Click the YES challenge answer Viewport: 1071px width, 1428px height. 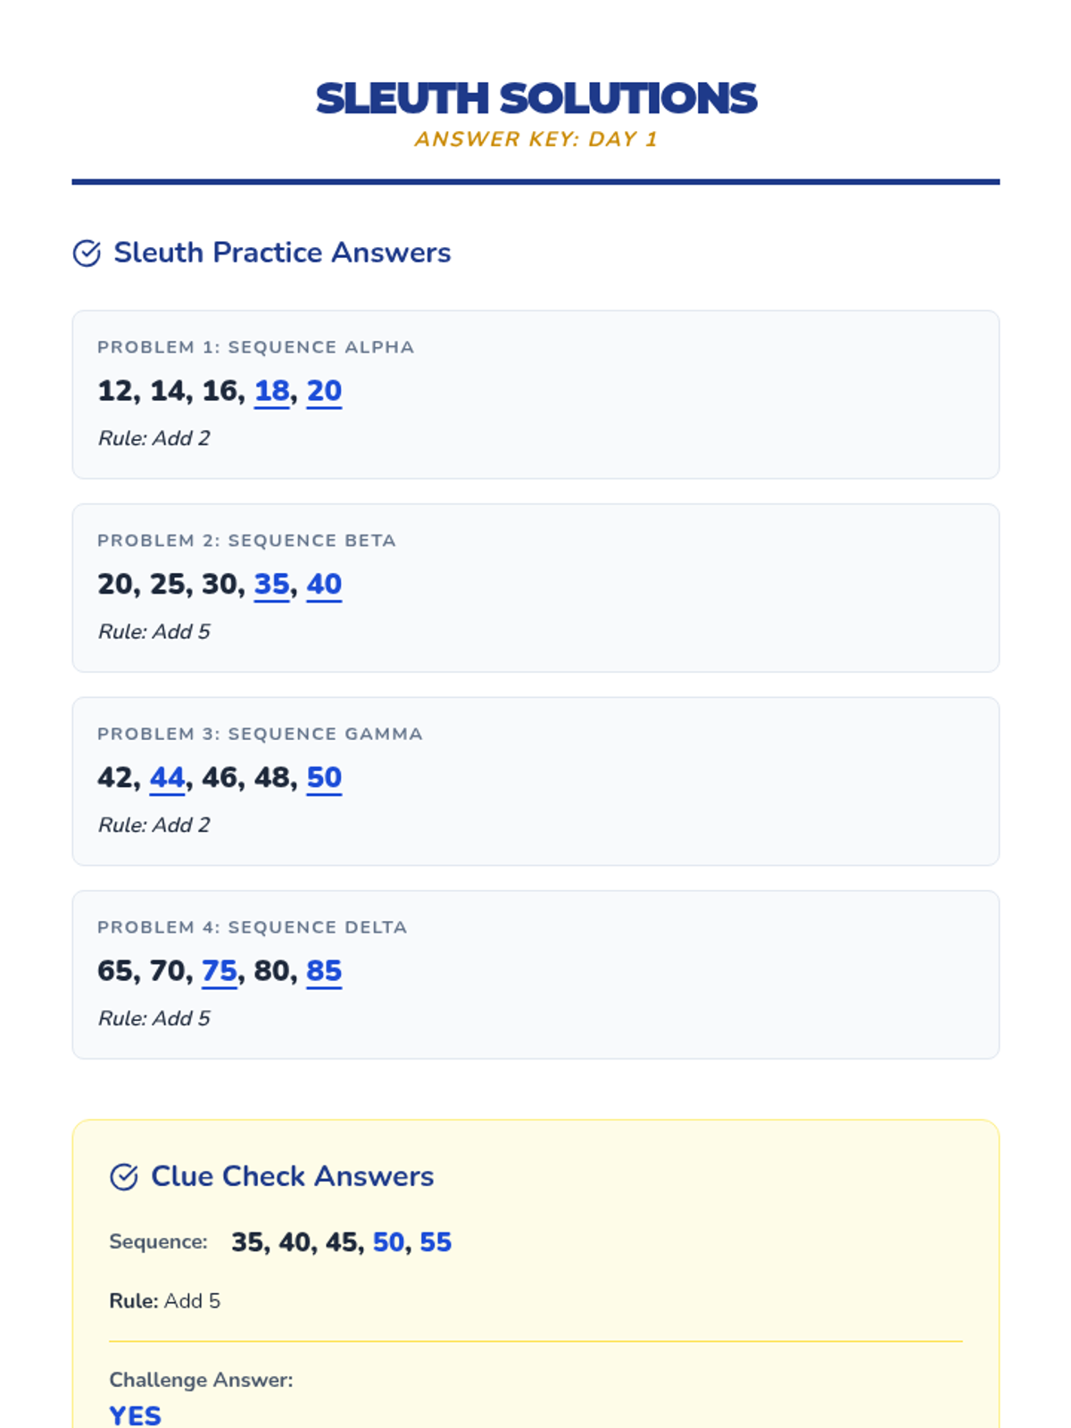click(x=135, y=1416)
